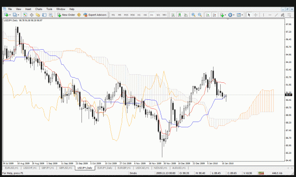Expand the Indicators dropdown arrow
The image size is (296, 177).
point(225,15)
